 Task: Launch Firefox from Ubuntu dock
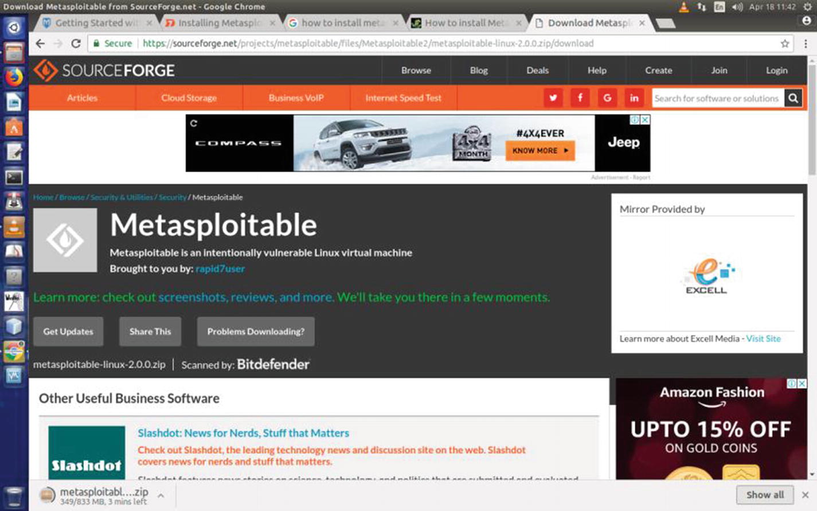(x=14, y=76)
